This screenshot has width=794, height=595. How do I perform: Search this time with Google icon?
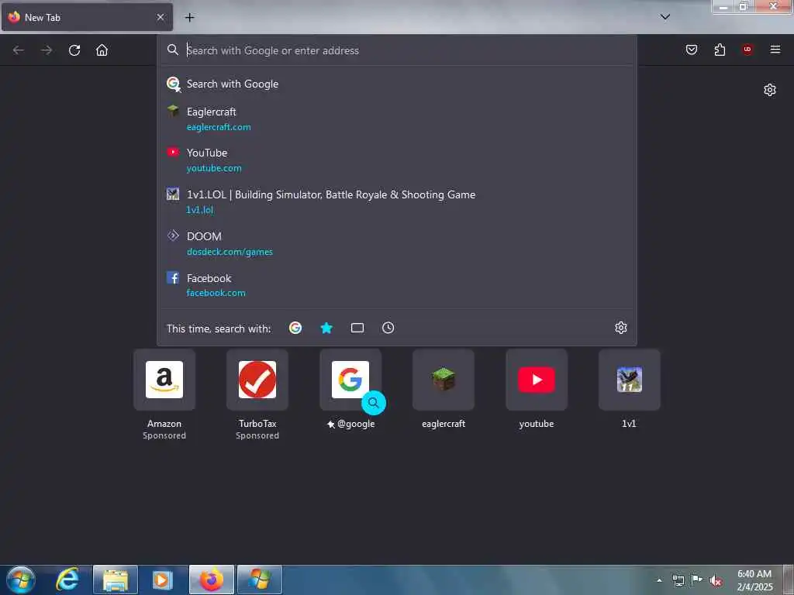pos(295,328)
